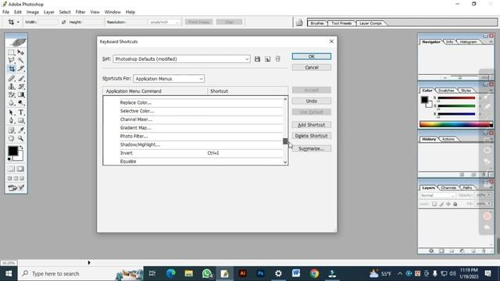The height and width of the screenshot is (281, 500).
Task: Open the layer blend mode dropdown
Action: pyautogui.click(x=437, y=195)
